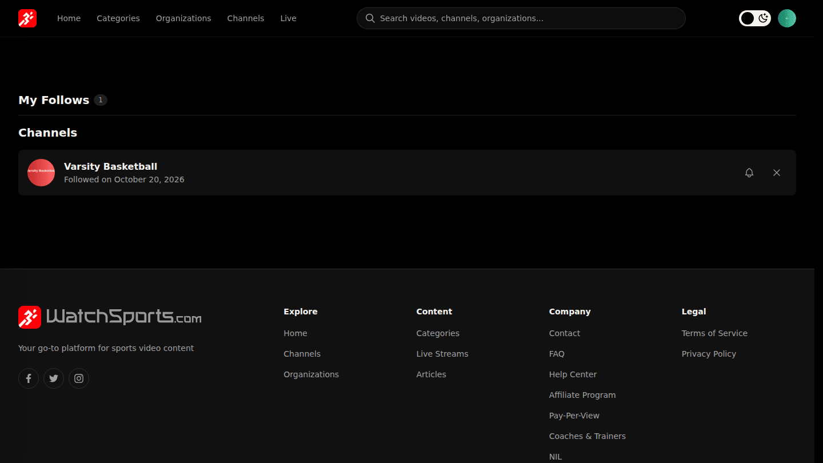
Task: Open the Privacy Policy link
Action: [x=709, y=354]
